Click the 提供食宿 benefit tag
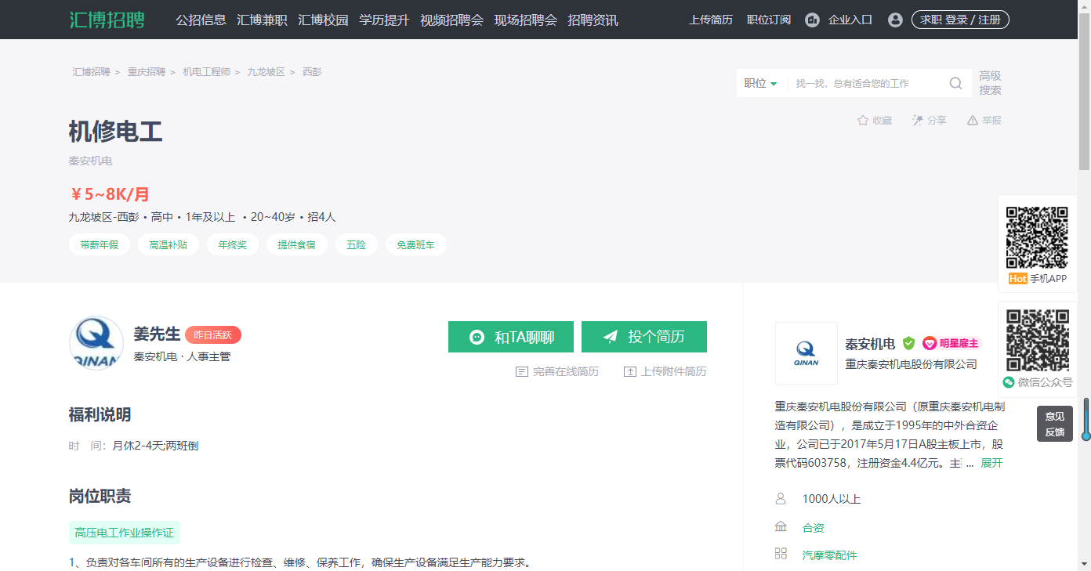The height and width of the screenshot is (571, 1091). coord(297,244)
